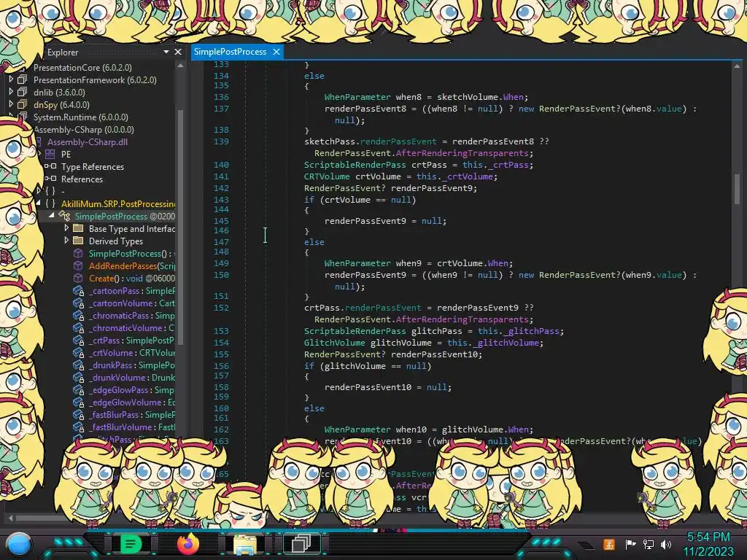Open the clock showing 5:54 PM
This screenshot has height=560, width=747.
708,537
